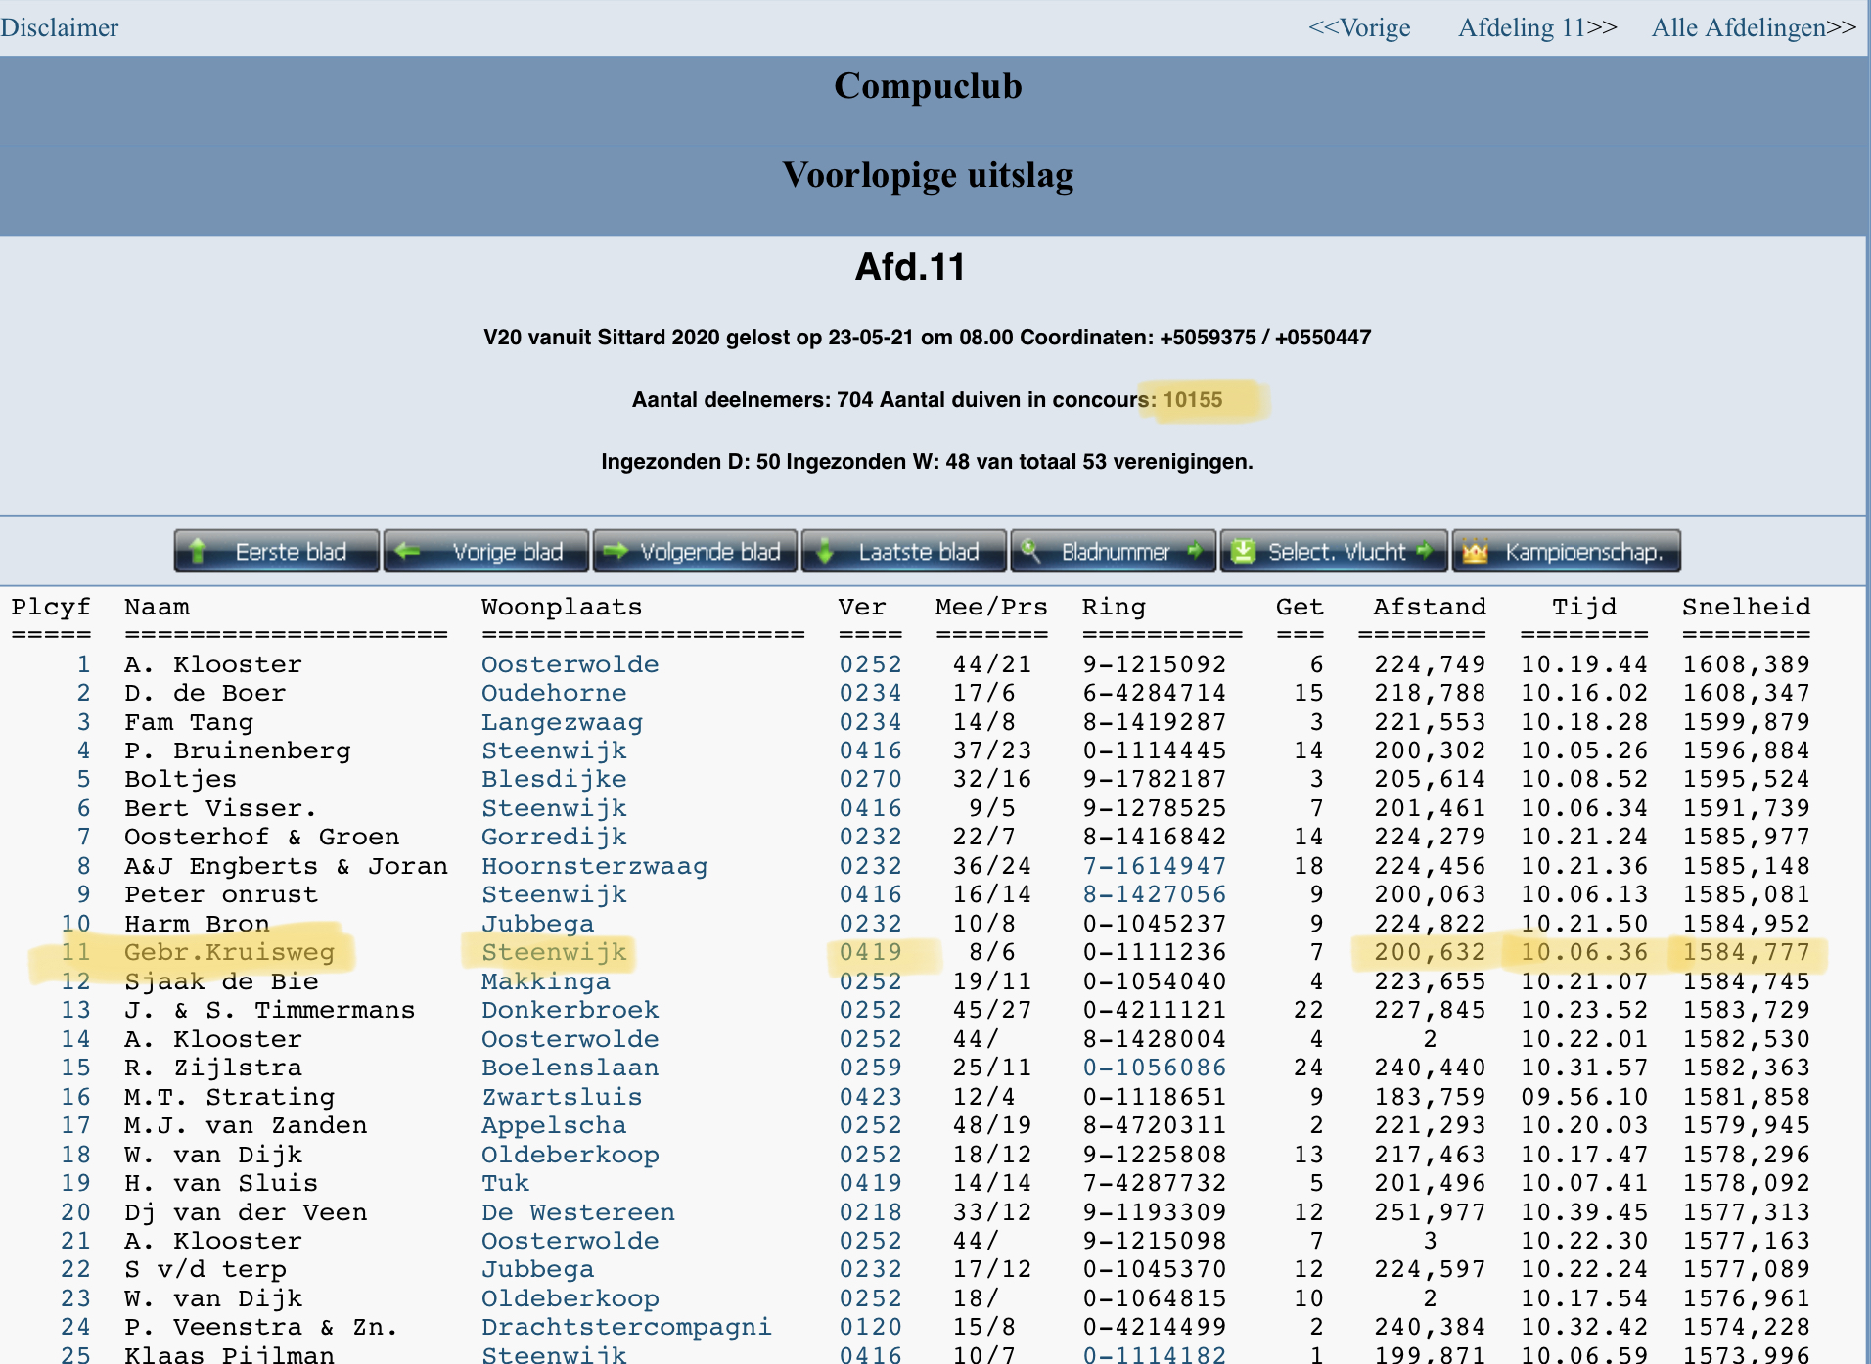Open the Drachtstercompagni place link
The height and width of the screenshot is (1364, 1871).
pyautogui.click(x=626, y=1327)
